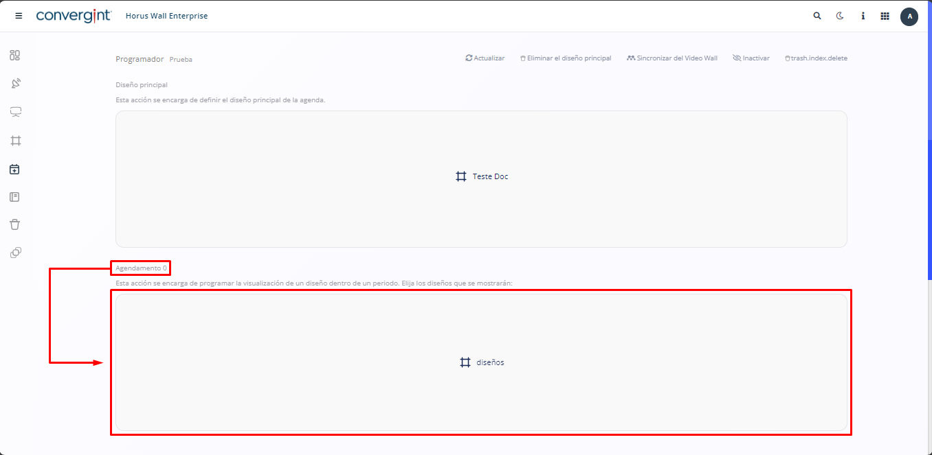
Task: Open the satellite dish sidebar icon
Action: [15, 84]
